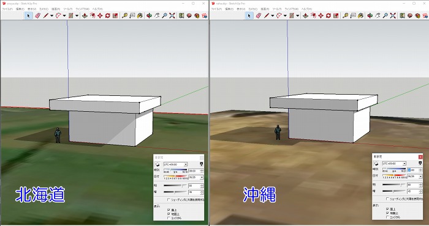Screen dimensions: 429x226
Task: Select the Tape Measure tool in Okinawa window
Action: 345,16
